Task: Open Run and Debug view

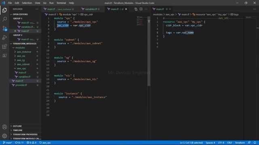Action: [4, 37]
